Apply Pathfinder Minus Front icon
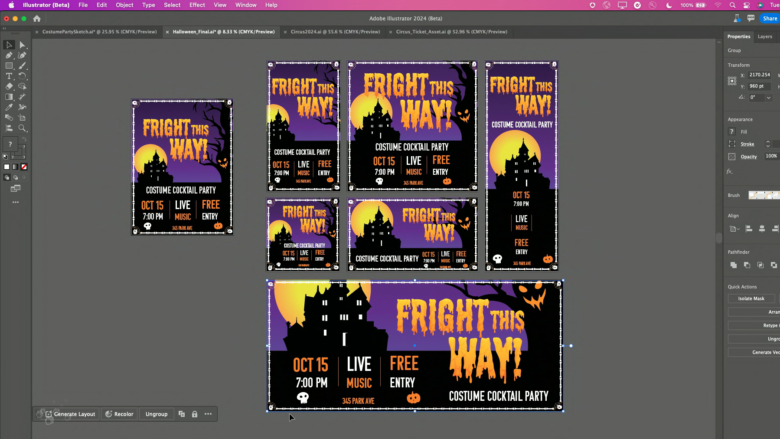780x439 pixels. [x=747, y=265]
